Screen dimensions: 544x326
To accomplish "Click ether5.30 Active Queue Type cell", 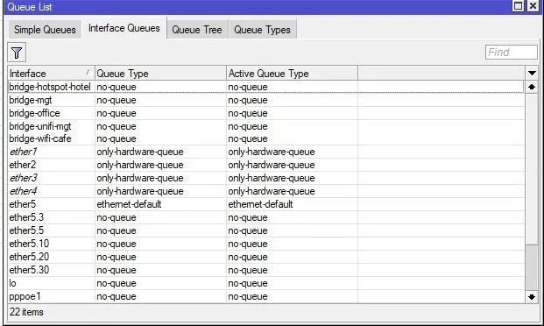I will click(x=292, y=271).
